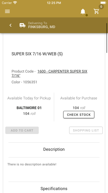Tap the back chevron arrow
108x193 pixels.
[10, 25]
